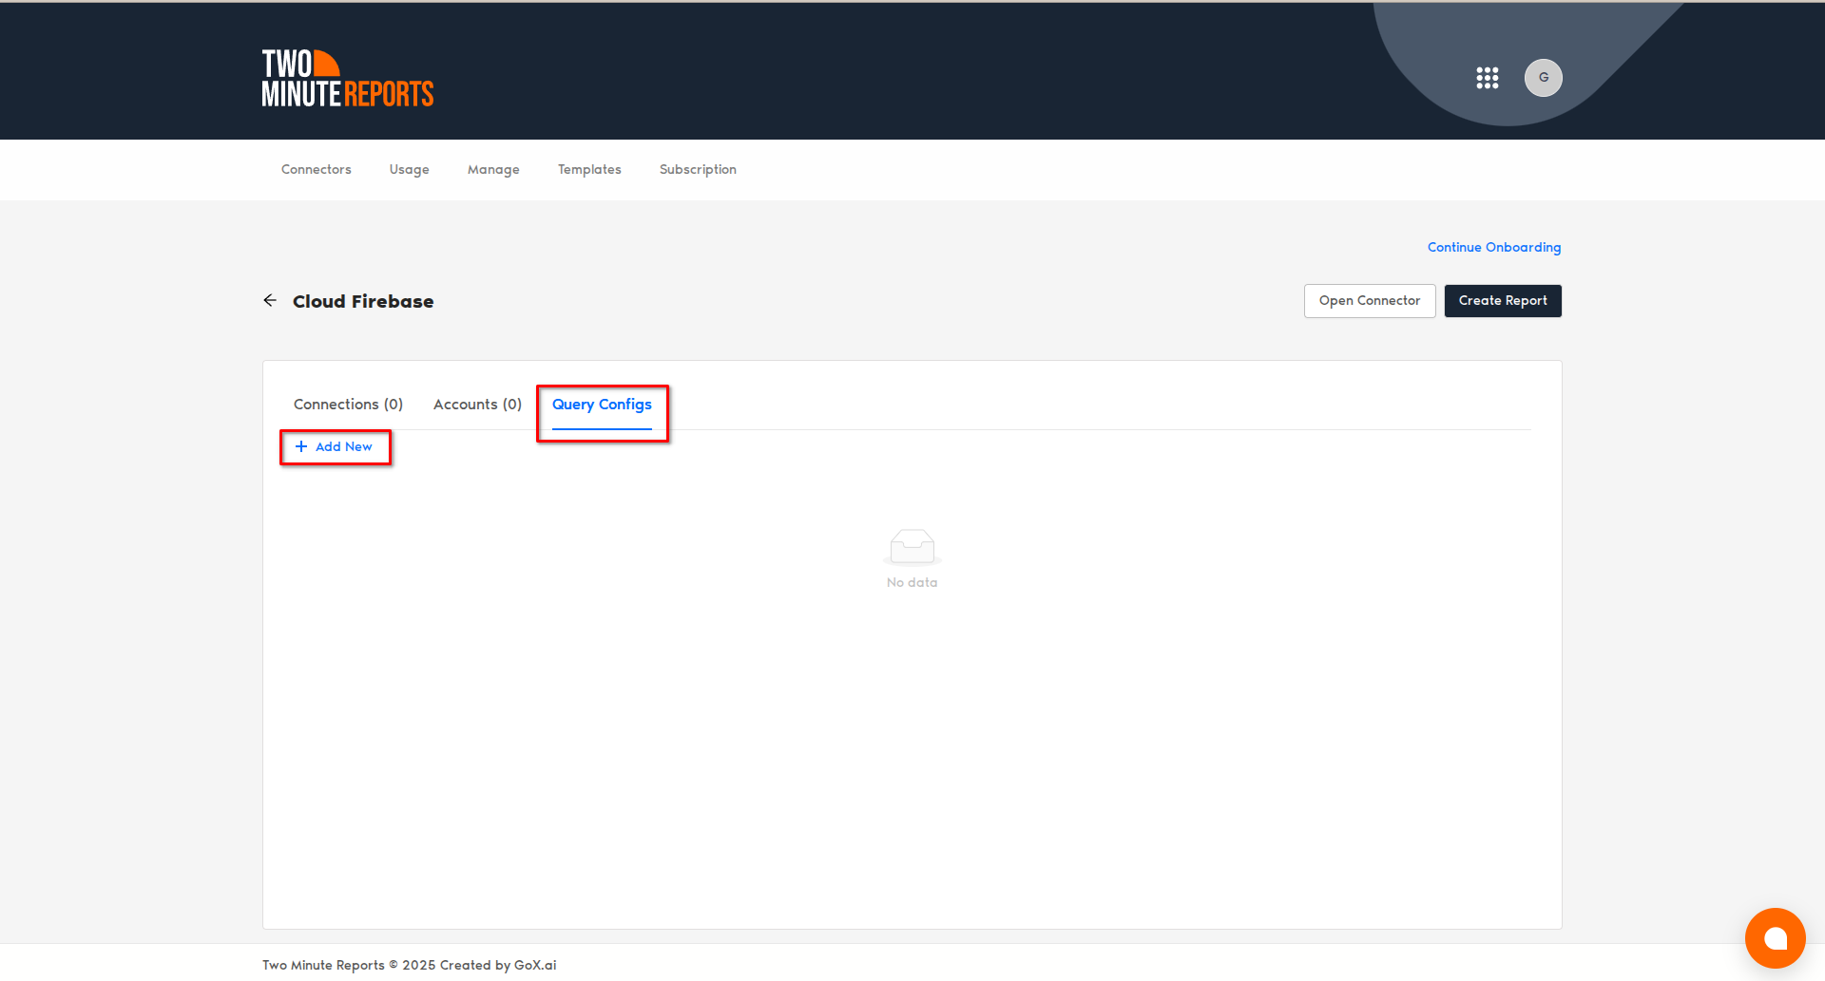Go back using the arrow beside Cloud Firebase
The width and height of the screenshot is (1825, 981).
coord(270,300)
